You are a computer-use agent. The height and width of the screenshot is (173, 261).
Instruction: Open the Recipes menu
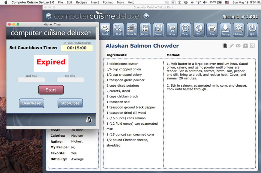81,2
